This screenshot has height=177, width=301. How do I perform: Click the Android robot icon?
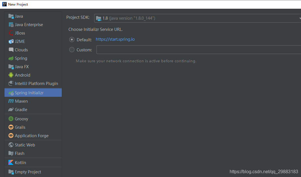click(11, 75)
